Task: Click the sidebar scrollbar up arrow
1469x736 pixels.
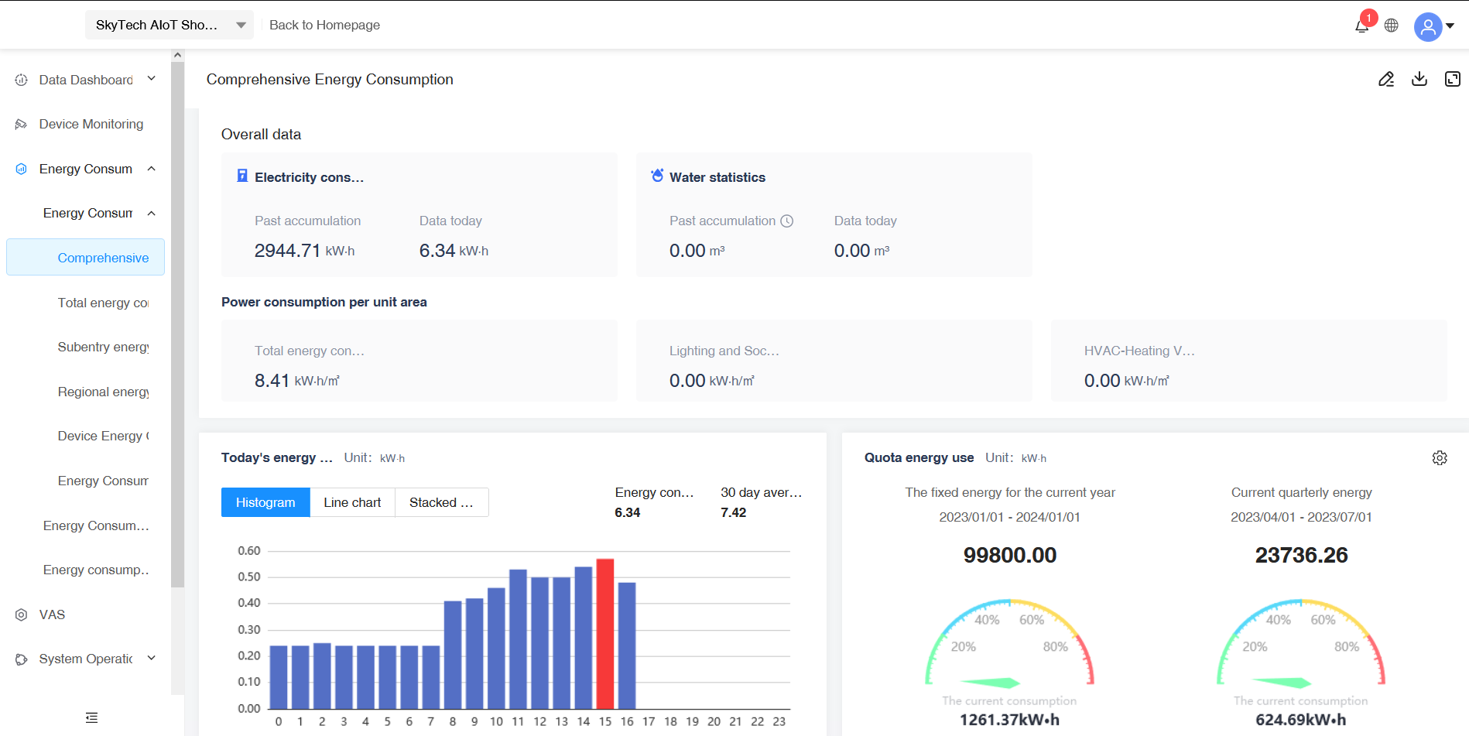Action: pos(178,55)
